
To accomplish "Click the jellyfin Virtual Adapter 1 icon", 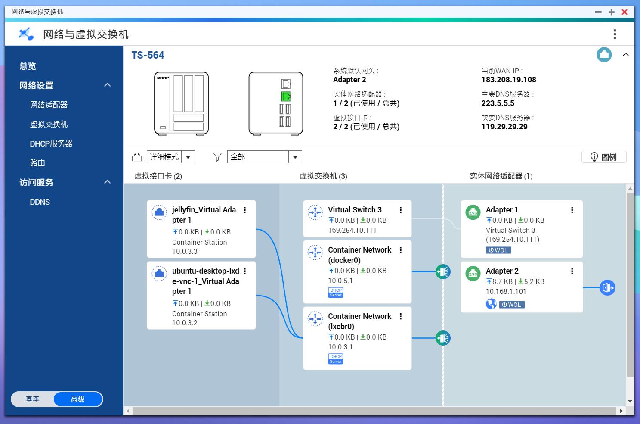I will point(159,212).
